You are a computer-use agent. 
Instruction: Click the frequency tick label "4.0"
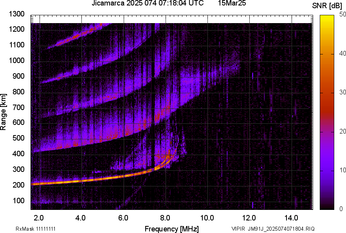point(81,218)
